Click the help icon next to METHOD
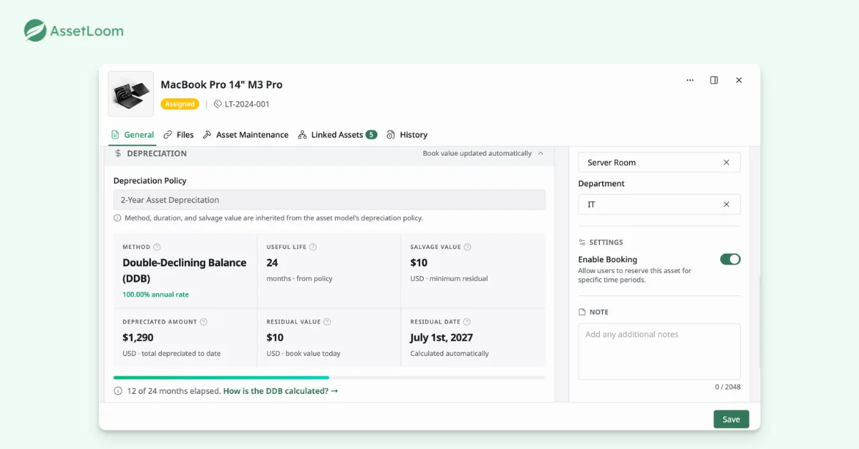Viewport: 859px width, 449px height. click(157, 247)
